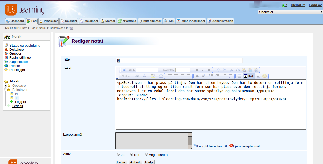Open the Snarveier dropdown
This screenshot has width=323, height=164.
point(290,12)
